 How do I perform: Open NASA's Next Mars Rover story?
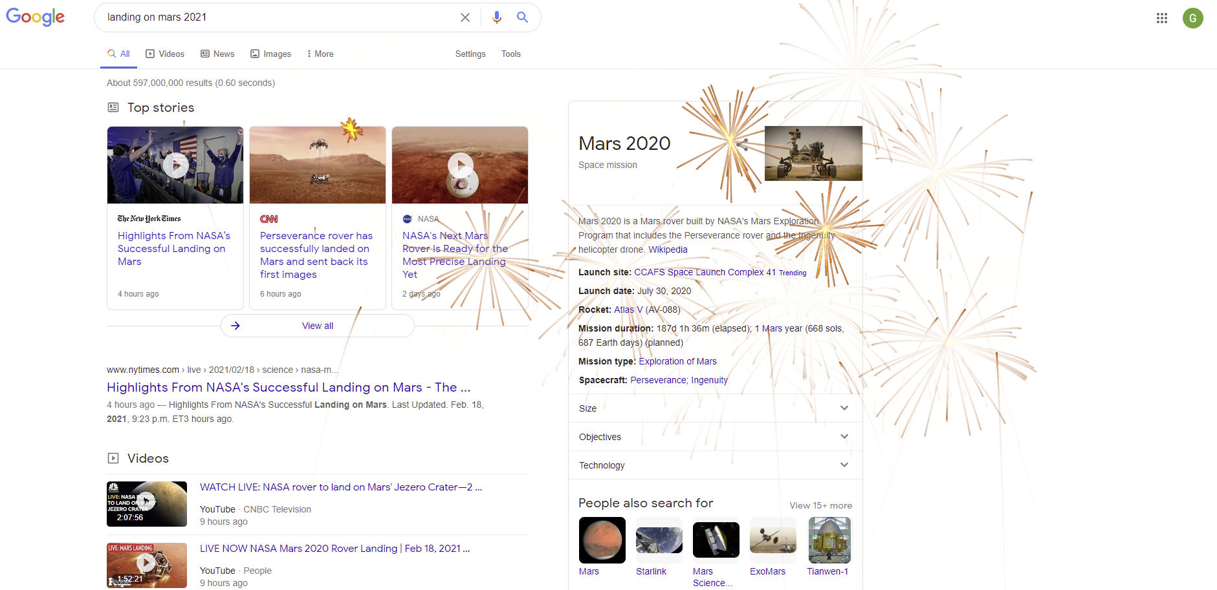click(455, 255)
